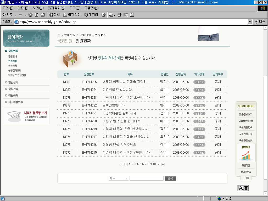This screenshot has width=268, height=201.
Task: Jump to last page in pagination
Action: (x=163, y=164)
